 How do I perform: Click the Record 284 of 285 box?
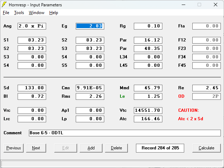click(160, 148)
